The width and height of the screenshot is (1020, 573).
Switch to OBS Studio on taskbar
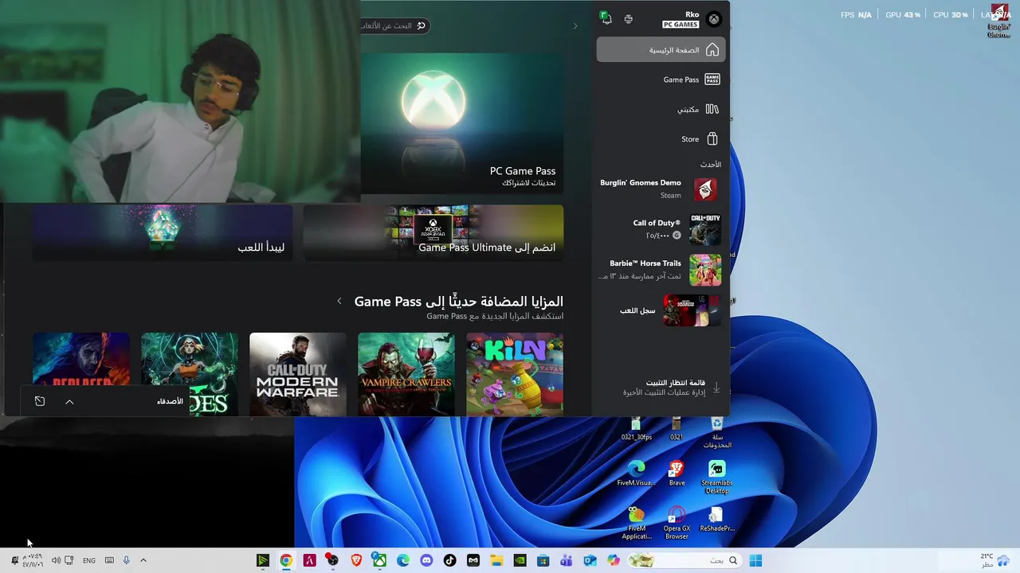click(x=332, y=560)
